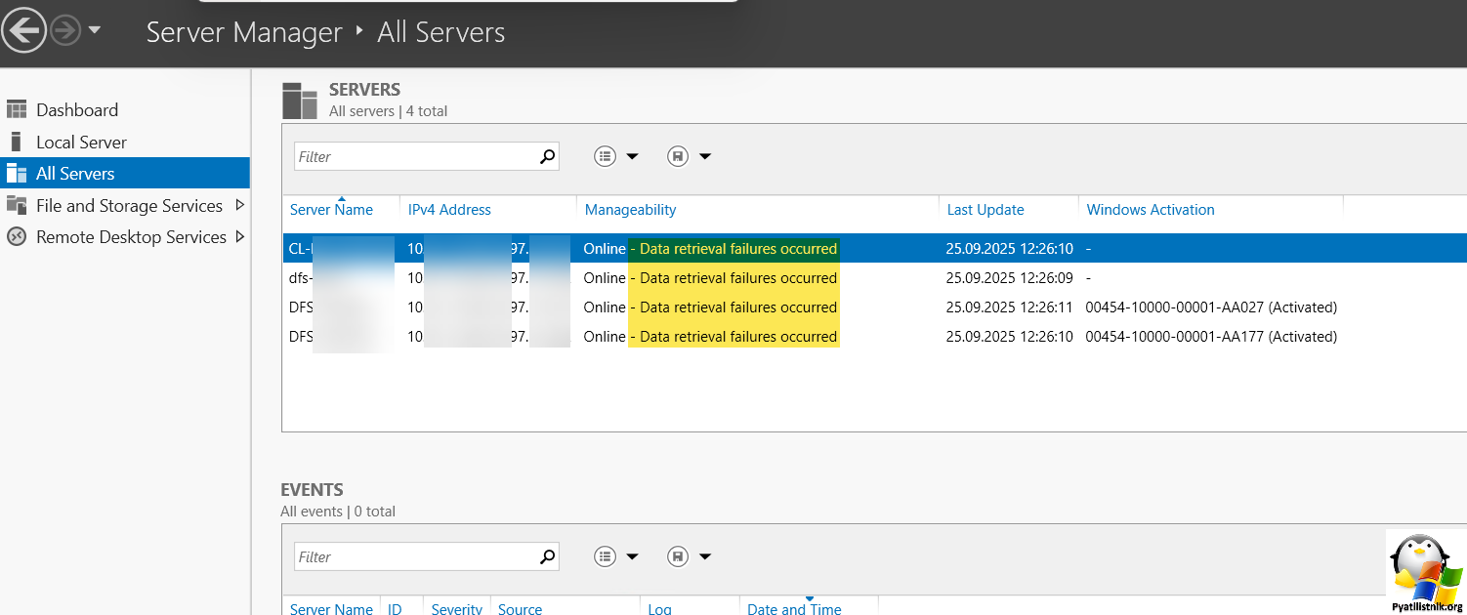
Task: Open the navigation history dropdown arrow
Action: tap(95, 30)
